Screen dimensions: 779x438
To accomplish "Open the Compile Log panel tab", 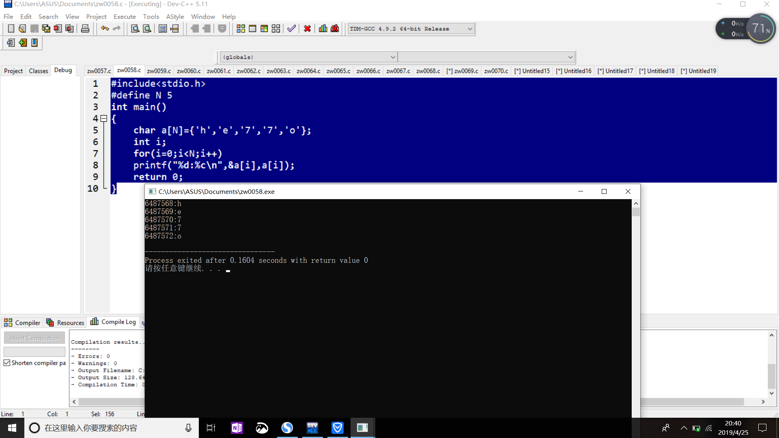I will pyautogui.click(x=113, y=322).
